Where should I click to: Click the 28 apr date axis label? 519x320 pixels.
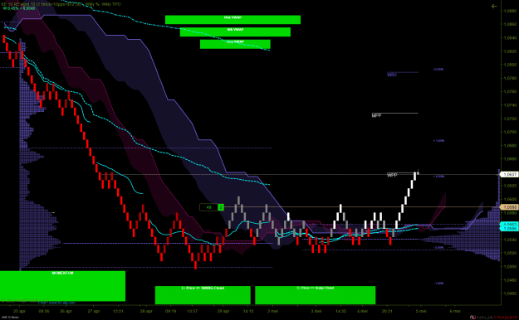(x=146, y=311)
